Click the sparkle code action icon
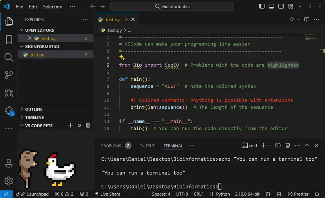This screenshot has height=198, width=325. coord(122,57)
